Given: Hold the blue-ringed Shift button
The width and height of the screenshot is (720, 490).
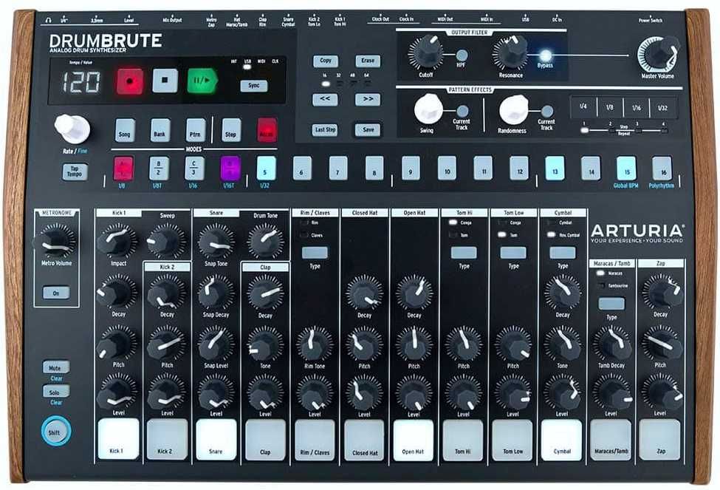Looking at the screenshot, I should 55,432.
